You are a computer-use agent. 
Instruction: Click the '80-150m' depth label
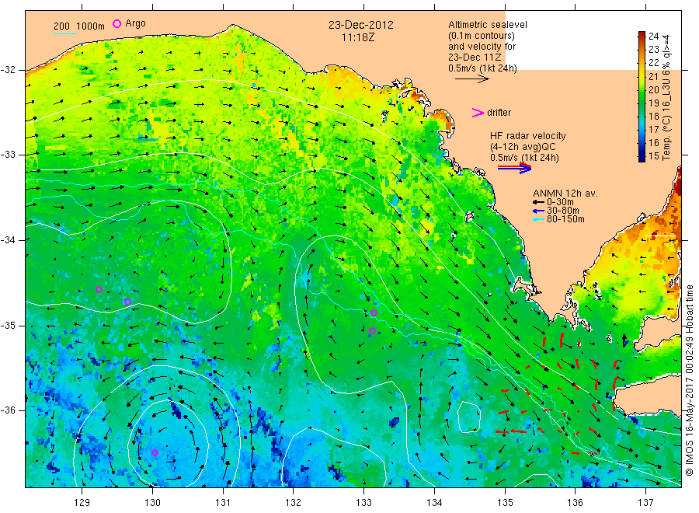coord(565,219)
